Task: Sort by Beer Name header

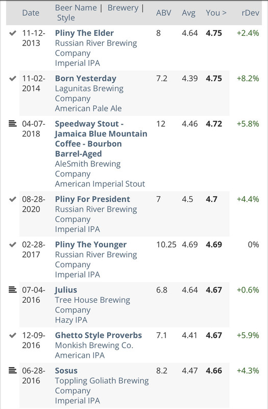Action: (x=76, y=8)
